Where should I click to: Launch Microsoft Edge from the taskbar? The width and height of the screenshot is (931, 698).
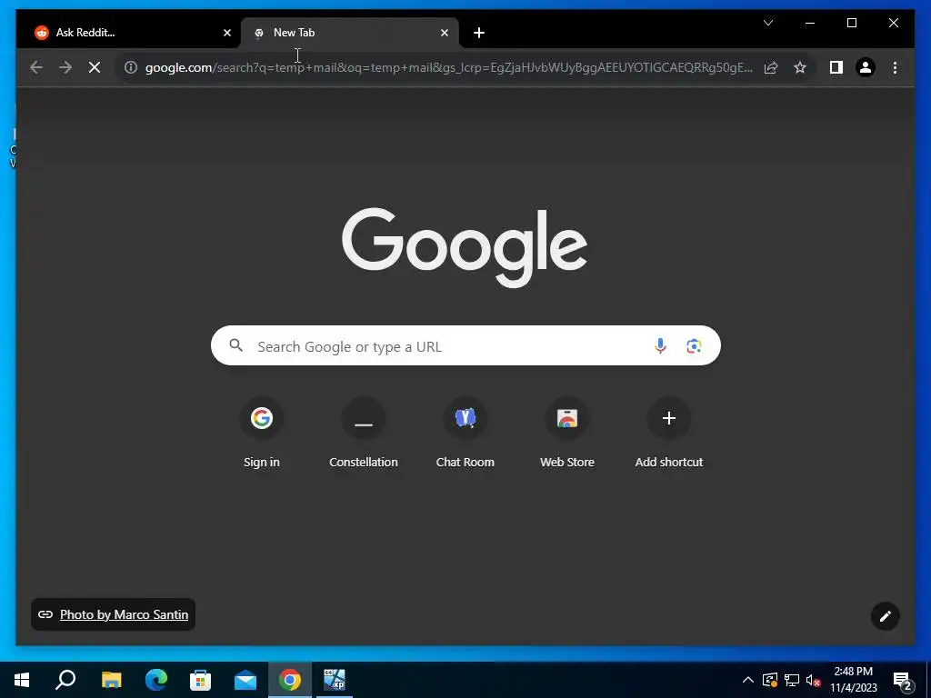156,680
